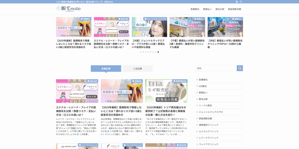The width and height of the screenshot is (299, 149).
Task: Open sidebar category 脱毛比較
Action: tap(219, 99)
